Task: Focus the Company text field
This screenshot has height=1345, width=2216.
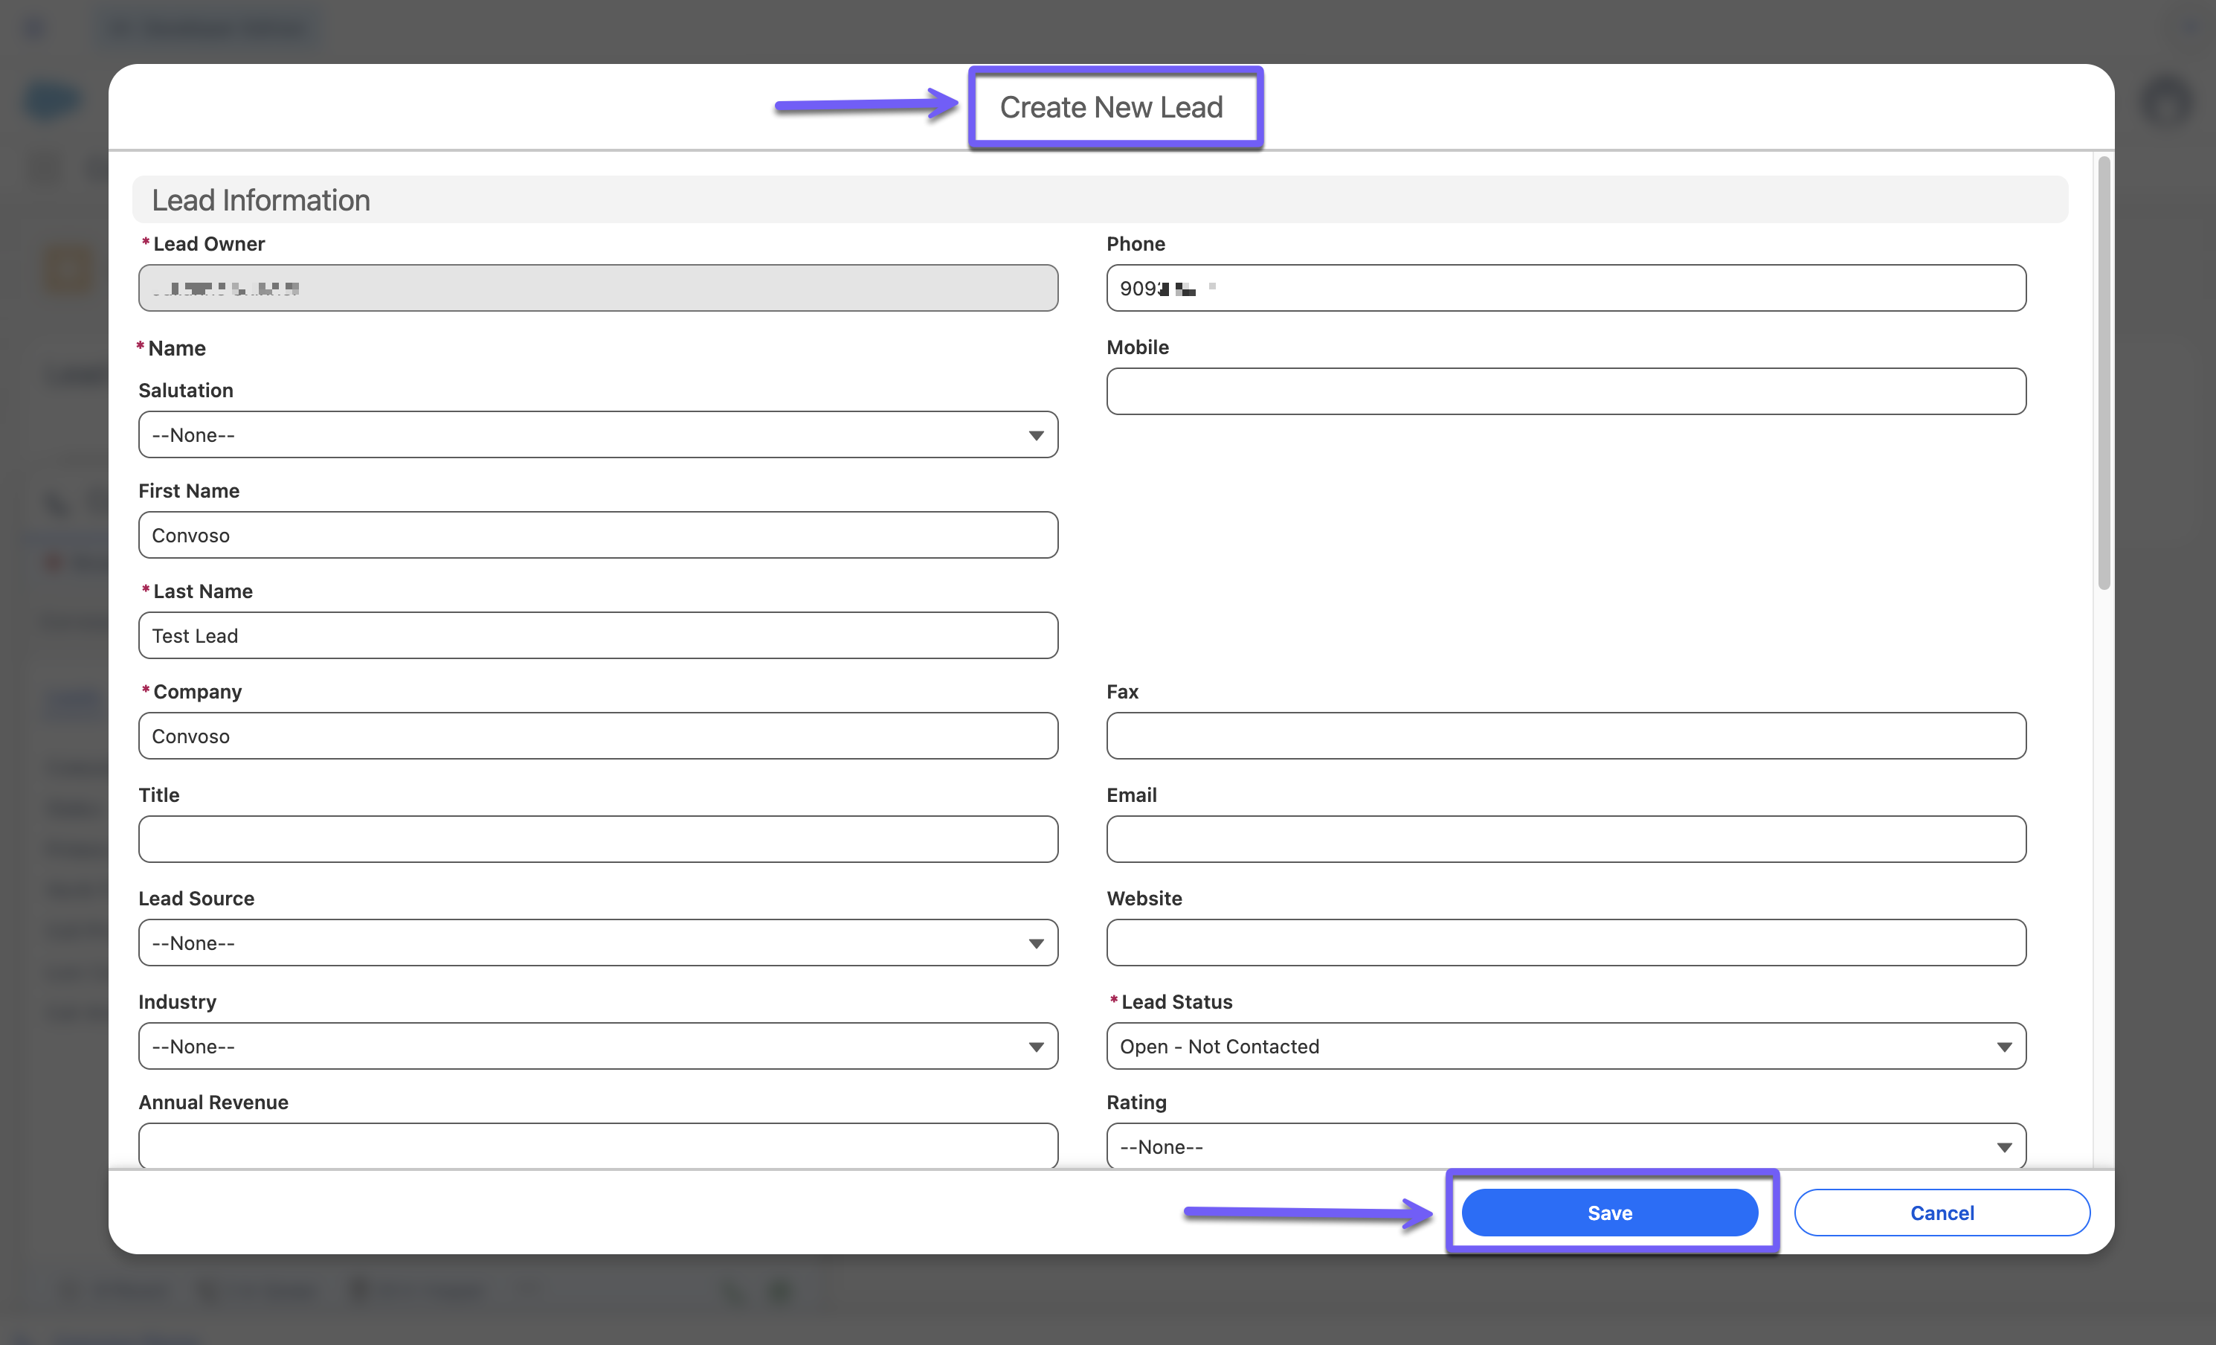Action: [597, 736]
